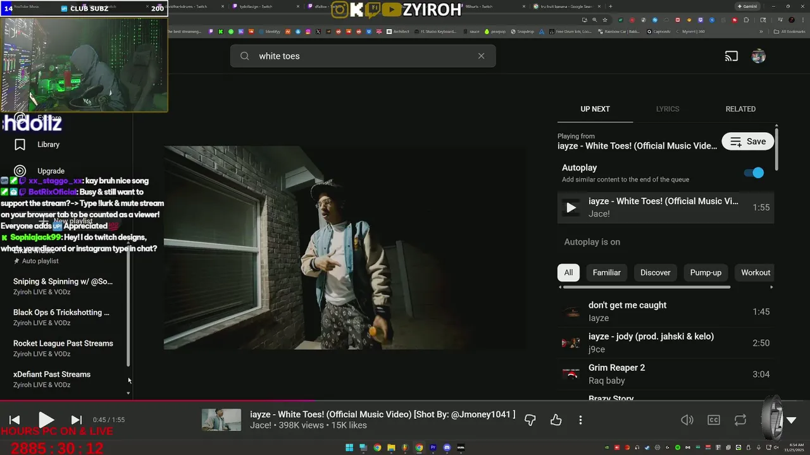Select the Familiar filter chip
810x455 pixels.
(x=606, y=272)
